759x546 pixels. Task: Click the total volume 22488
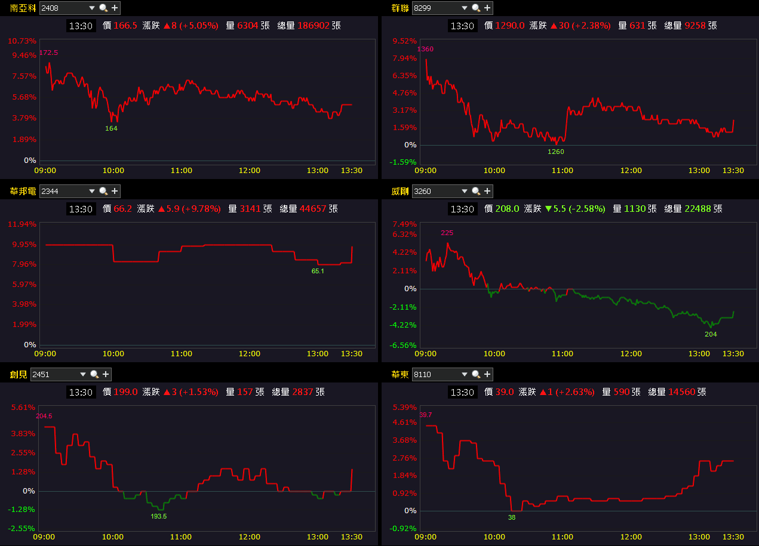point(698,209)
